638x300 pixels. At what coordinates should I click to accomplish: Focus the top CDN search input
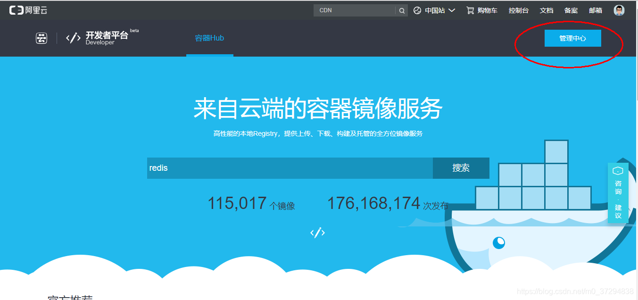coord(355,10)
